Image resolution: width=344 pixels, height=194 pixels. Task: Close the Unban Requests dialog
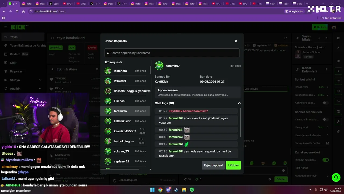click(x=236, y=41)
